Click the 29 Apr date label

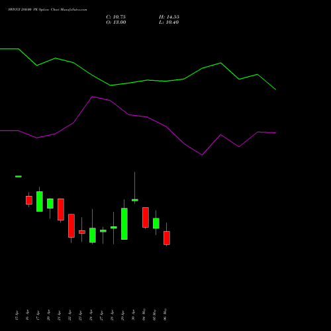[x=122, y=315]
